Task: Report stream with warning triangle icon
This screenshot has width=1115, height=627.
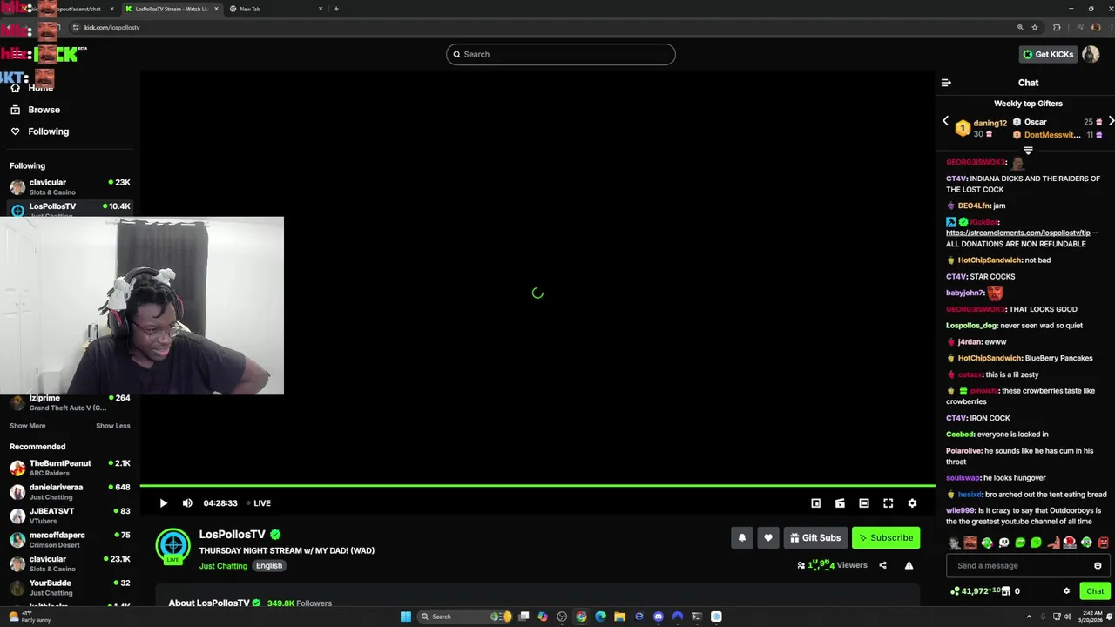Action: tap(909, 565)
